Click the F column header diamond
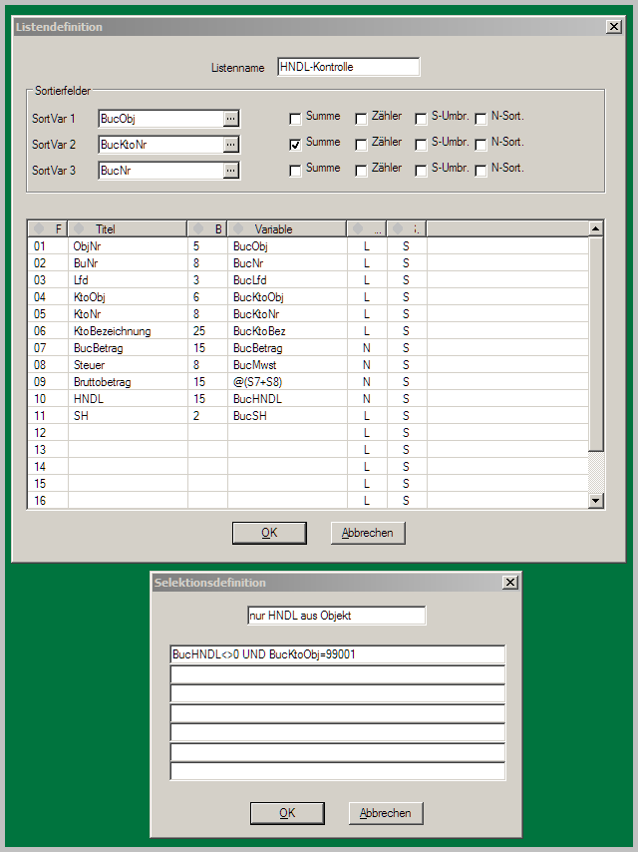 point(39,229)
